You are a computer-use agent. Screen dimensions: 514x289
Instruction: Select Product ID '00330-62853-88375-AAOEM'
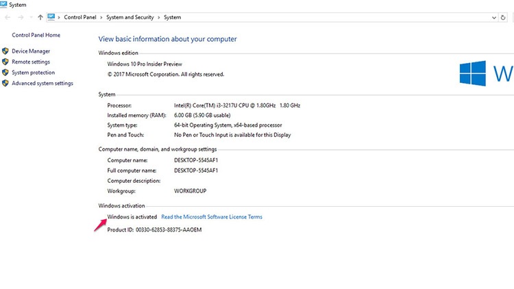coord(169,230)
